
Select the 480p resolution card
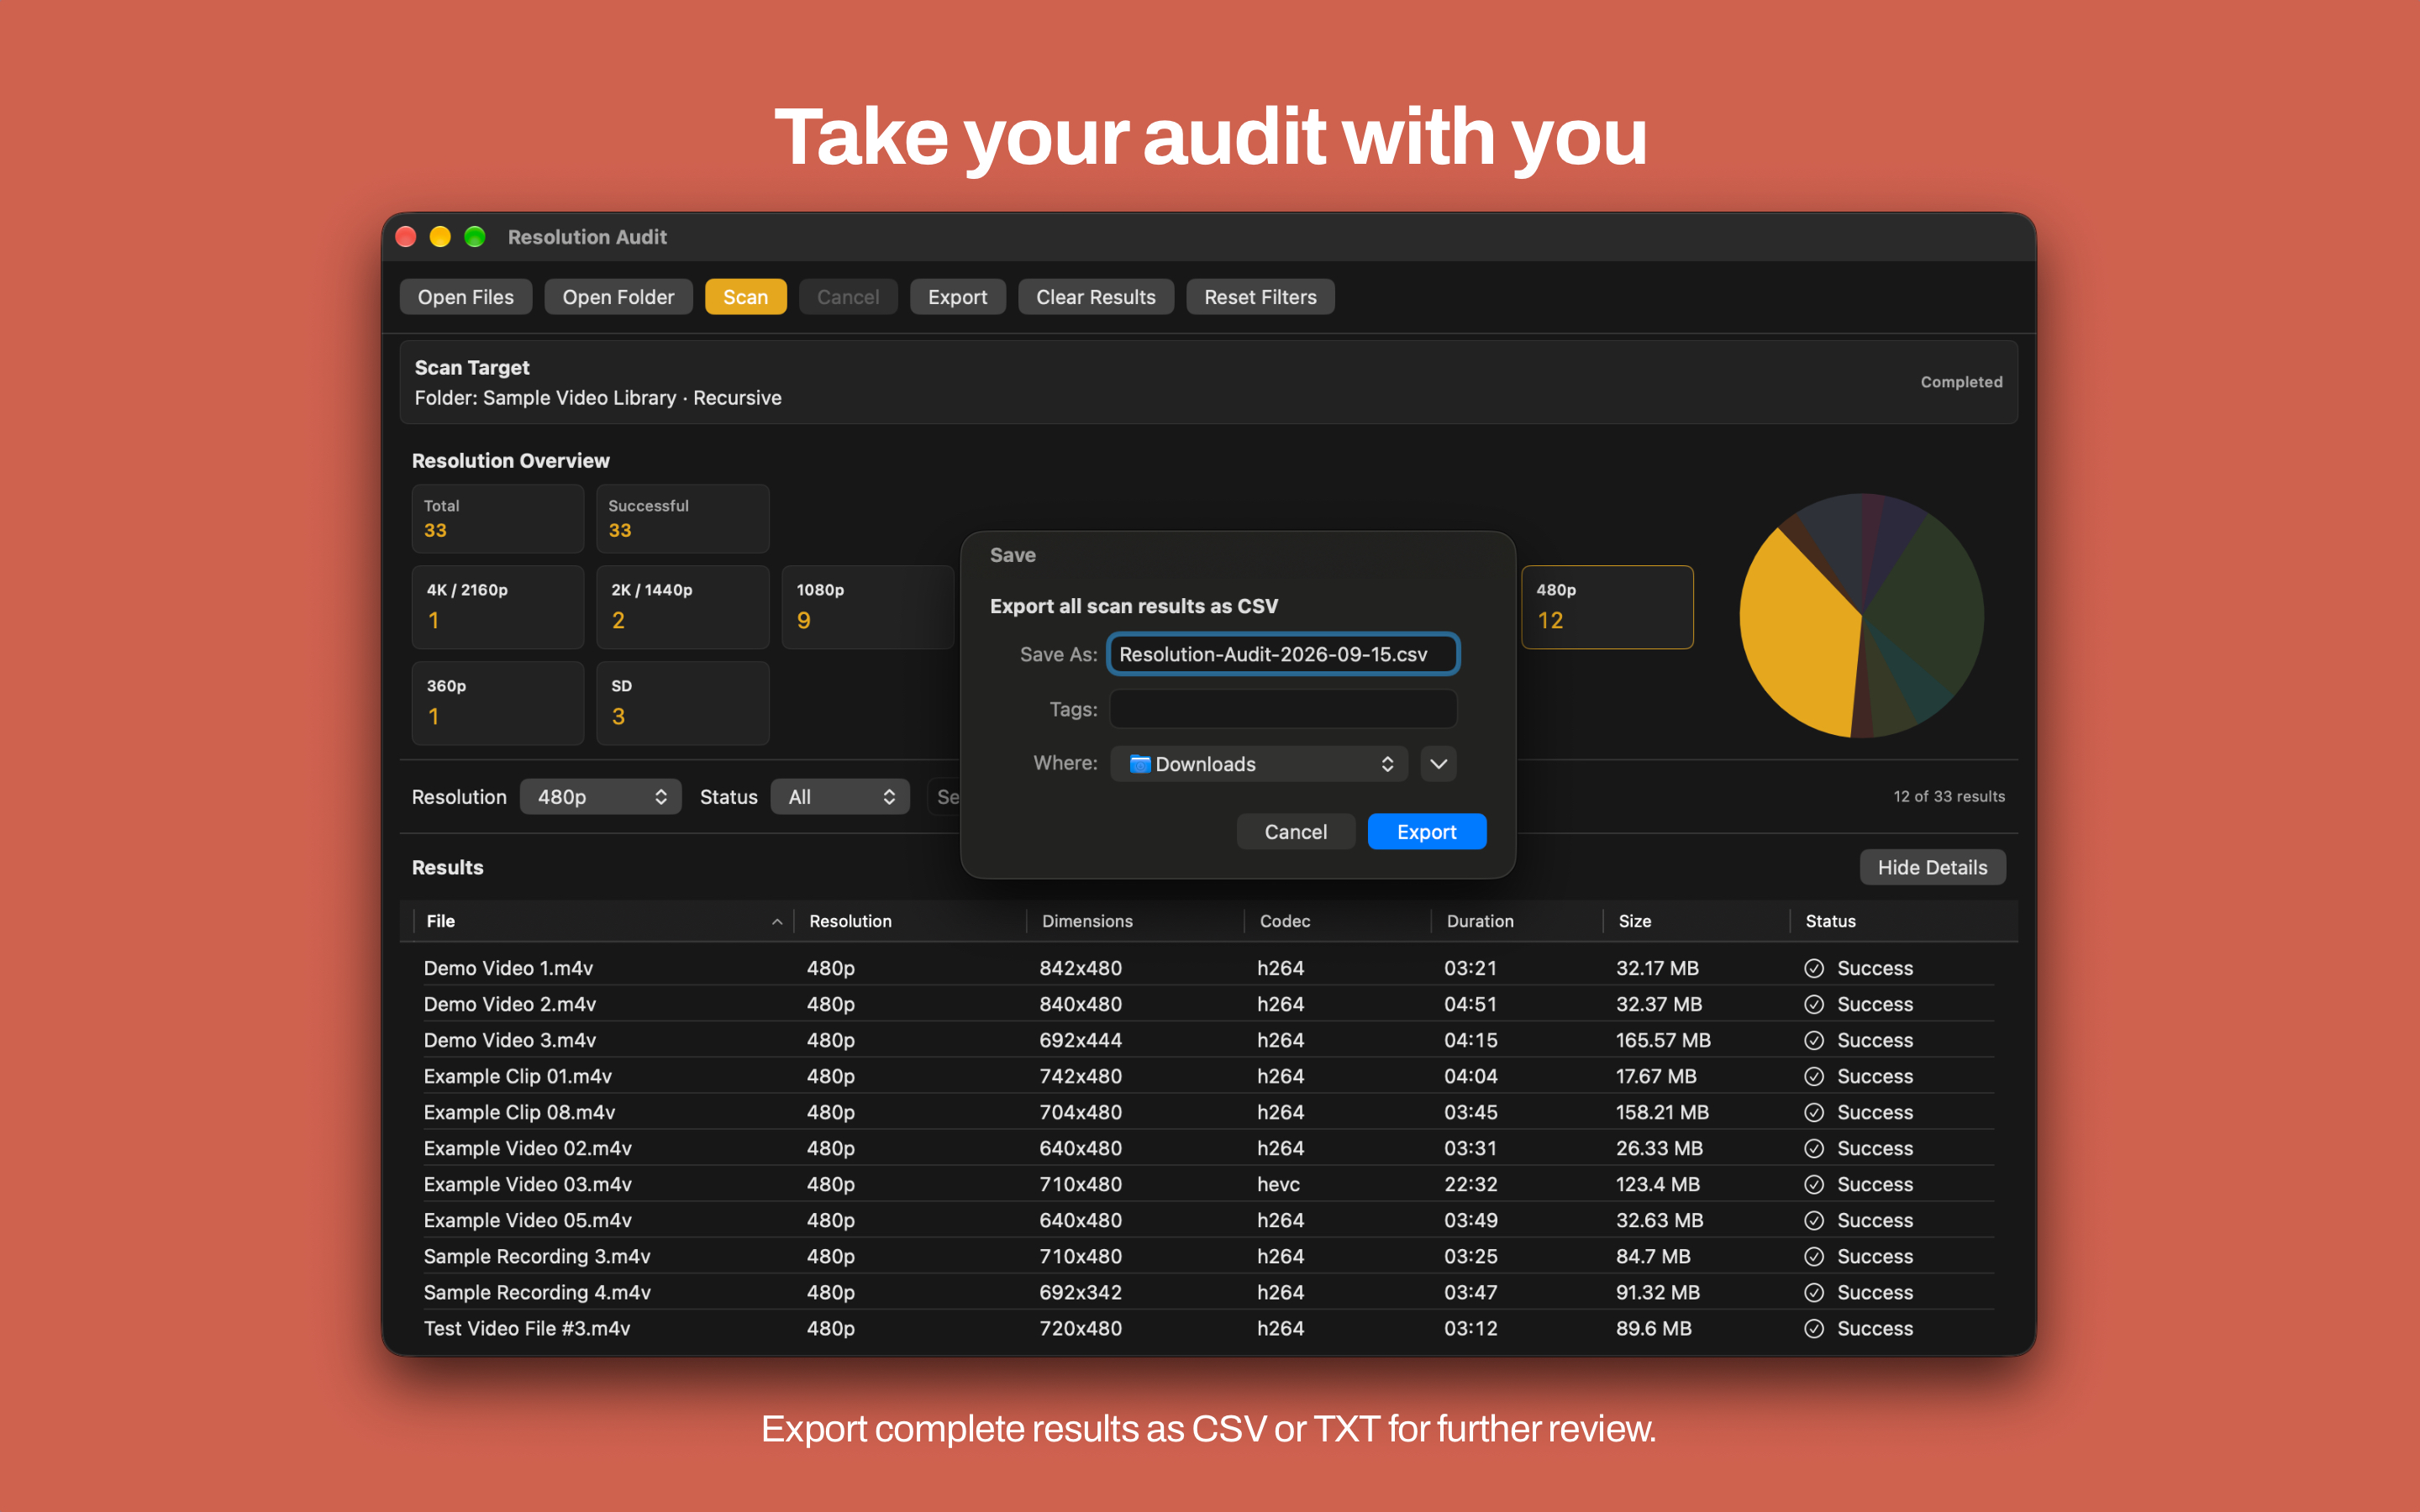(x=1607, y=607)
